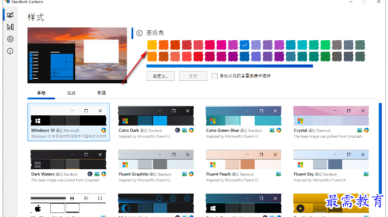Select the style thumbnail with crescent moon
Screen dimensions: 388x217
click(156, 203)
